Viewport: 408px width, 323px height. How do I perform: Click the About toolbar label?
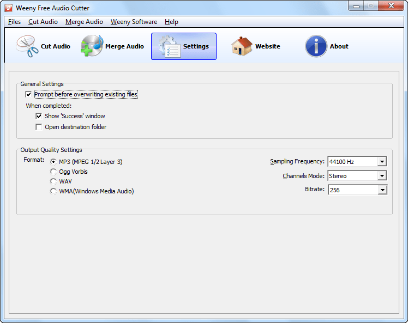coord(339,46)
